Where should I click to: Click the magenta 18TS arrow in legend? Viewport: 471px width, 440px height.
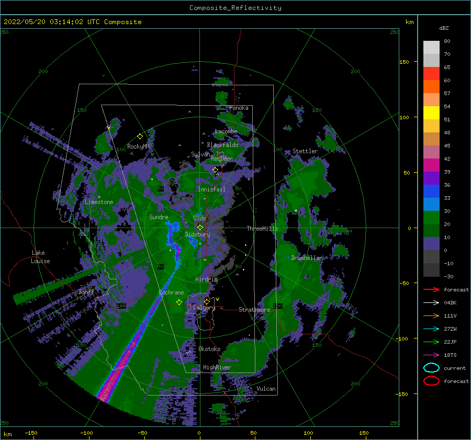pos(431,355)
